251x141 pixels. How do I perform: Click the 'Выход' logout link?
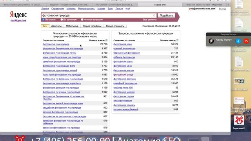pyautogui.click(x=222, y=9)
